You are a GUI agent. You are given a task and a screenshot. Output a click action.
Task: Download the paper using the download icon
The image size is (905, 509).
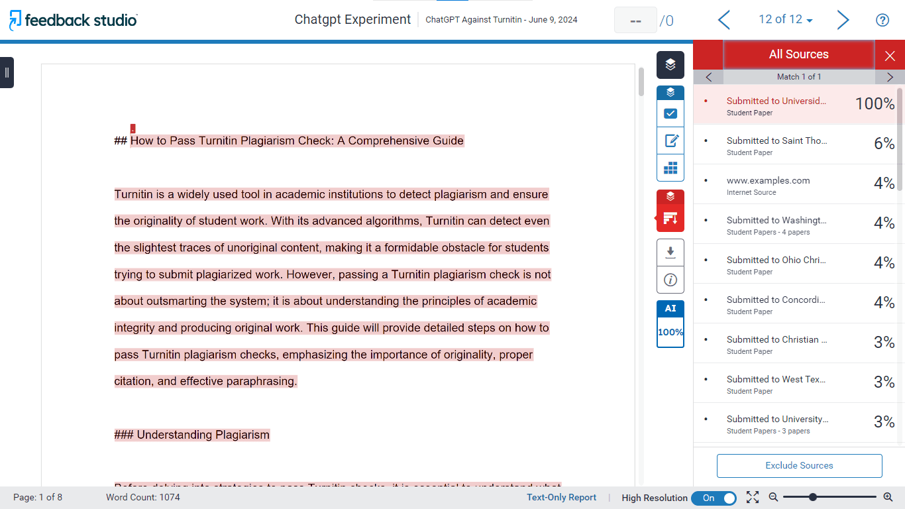pos(670,253)
